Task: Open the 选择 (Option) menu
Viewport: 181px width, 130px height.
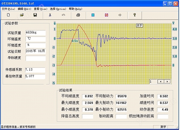Action: click(58, 9)
